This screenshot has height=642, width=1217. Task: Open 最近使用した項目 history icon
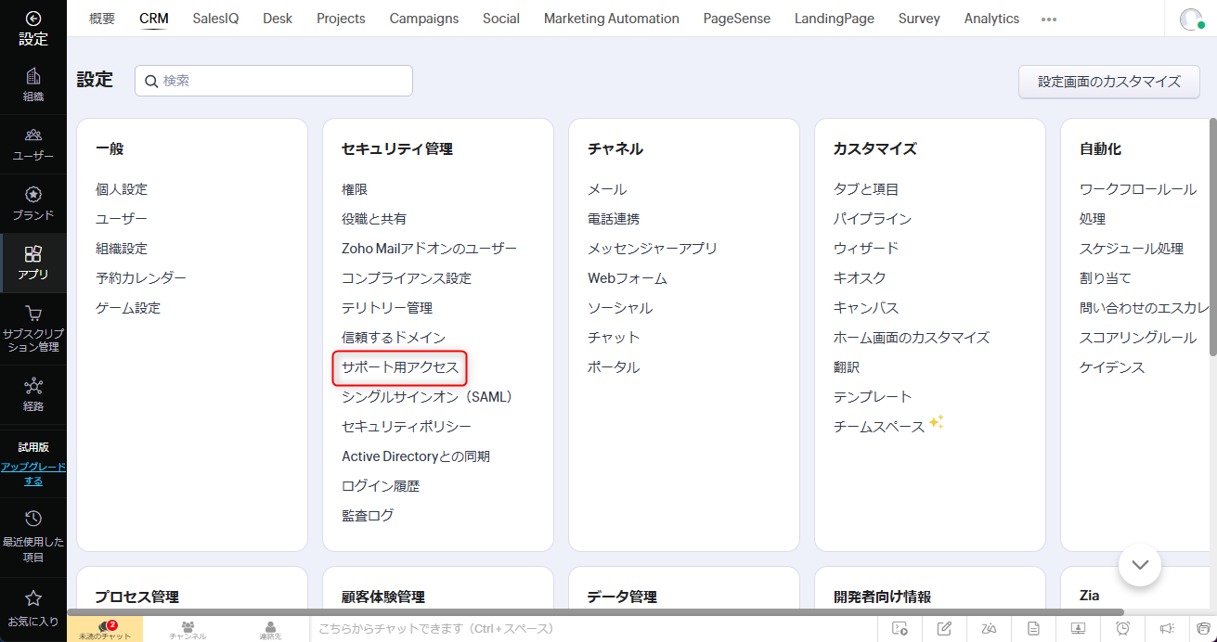pos(33,535)
